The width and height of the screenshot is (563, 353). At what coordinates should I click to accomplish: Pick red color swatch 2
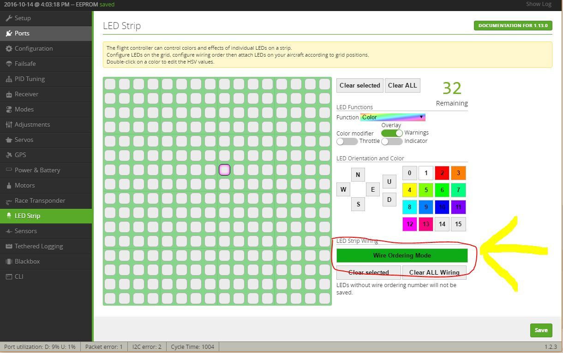click(x=442, y=173)
